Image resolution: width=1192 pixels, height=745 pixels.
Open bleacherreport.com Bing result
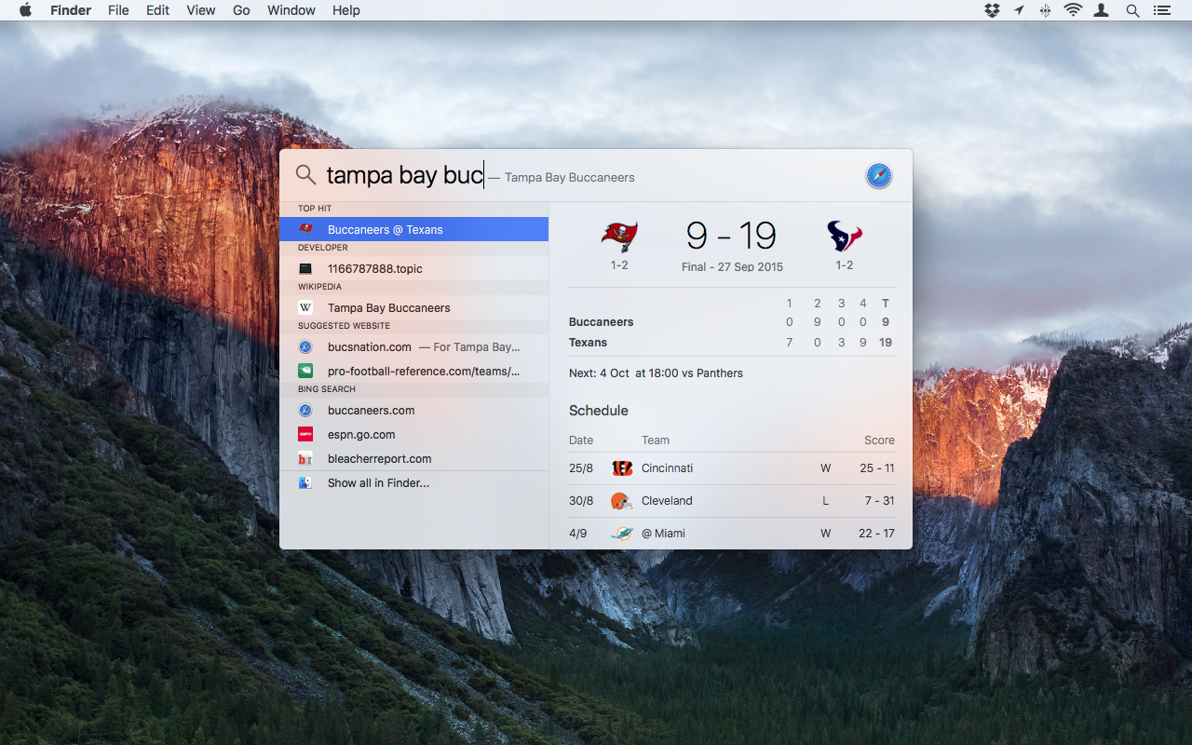click(x=413, y=458)
